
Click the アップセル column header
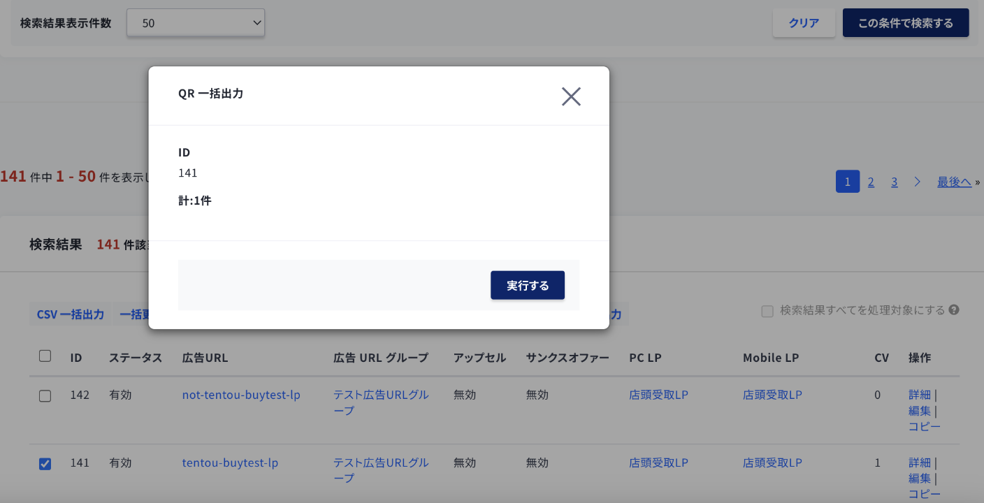coord(479,358)
